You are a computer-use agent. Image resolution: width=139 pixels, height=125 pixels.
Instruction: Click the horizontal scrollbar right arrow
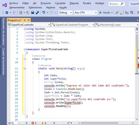[x=133, y=123]
